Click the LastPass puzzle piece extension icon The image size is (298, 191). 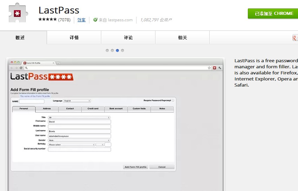tap(18, 13)
